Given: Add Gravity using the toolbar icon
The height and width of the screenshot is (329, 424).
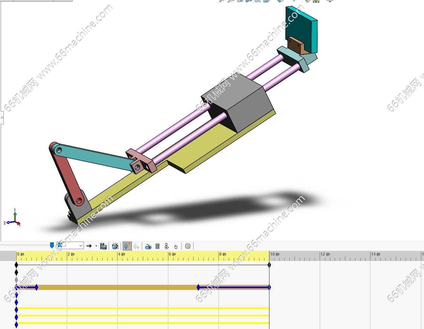Looking at the screenshot, I should [x=176, y=246].
